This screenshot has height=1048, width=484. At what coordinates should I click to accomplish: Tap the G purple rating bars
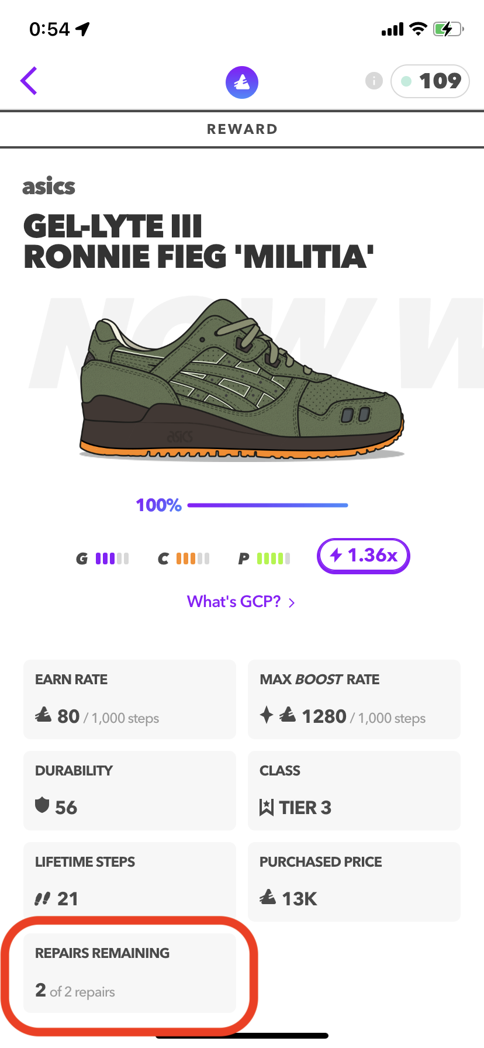point(112,559)
